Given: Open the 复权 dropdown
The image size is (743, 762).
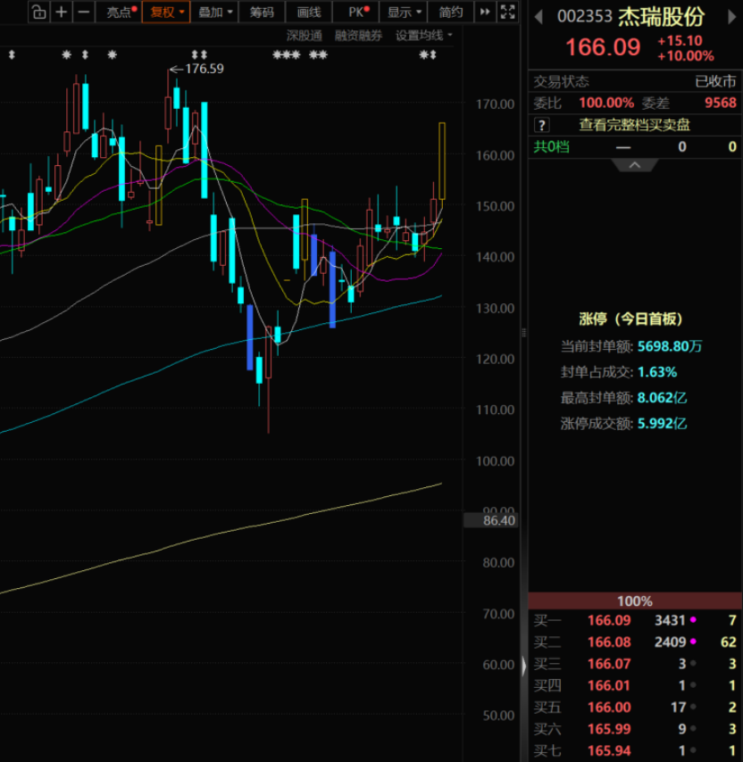Looking at the screenshot, I should (x=166, y=12).
